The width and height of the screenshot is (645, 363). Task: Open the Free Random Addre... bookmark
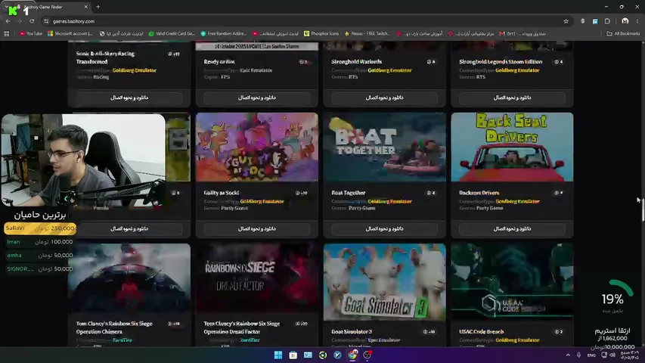tap(223, 34)
